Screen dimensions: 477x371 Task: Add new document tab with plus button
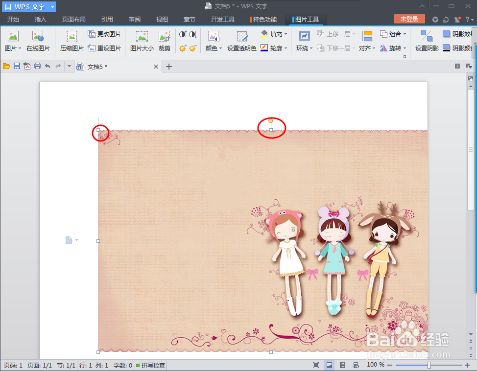coord(169,66)
